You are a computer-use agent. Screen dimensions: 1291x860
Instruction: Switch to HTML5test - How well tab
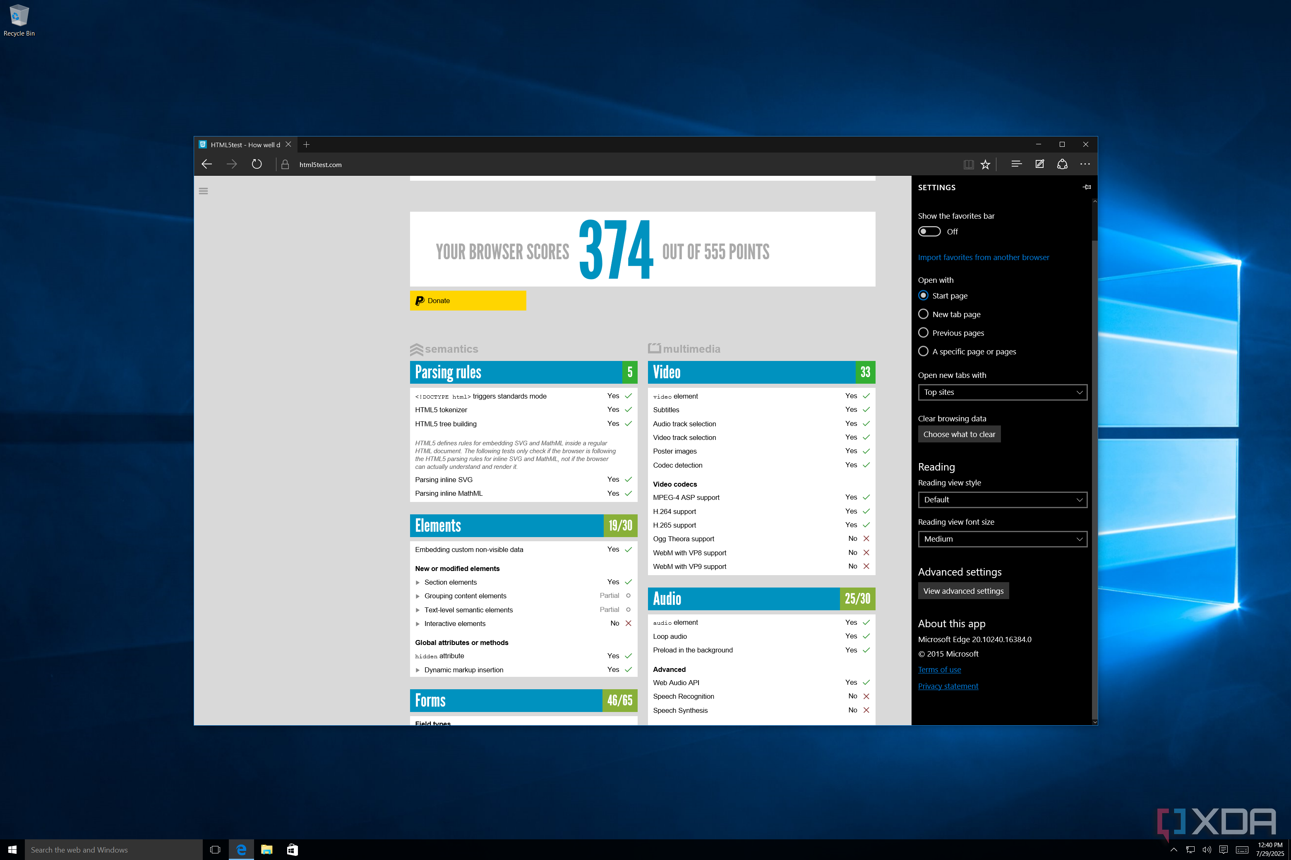245,144
